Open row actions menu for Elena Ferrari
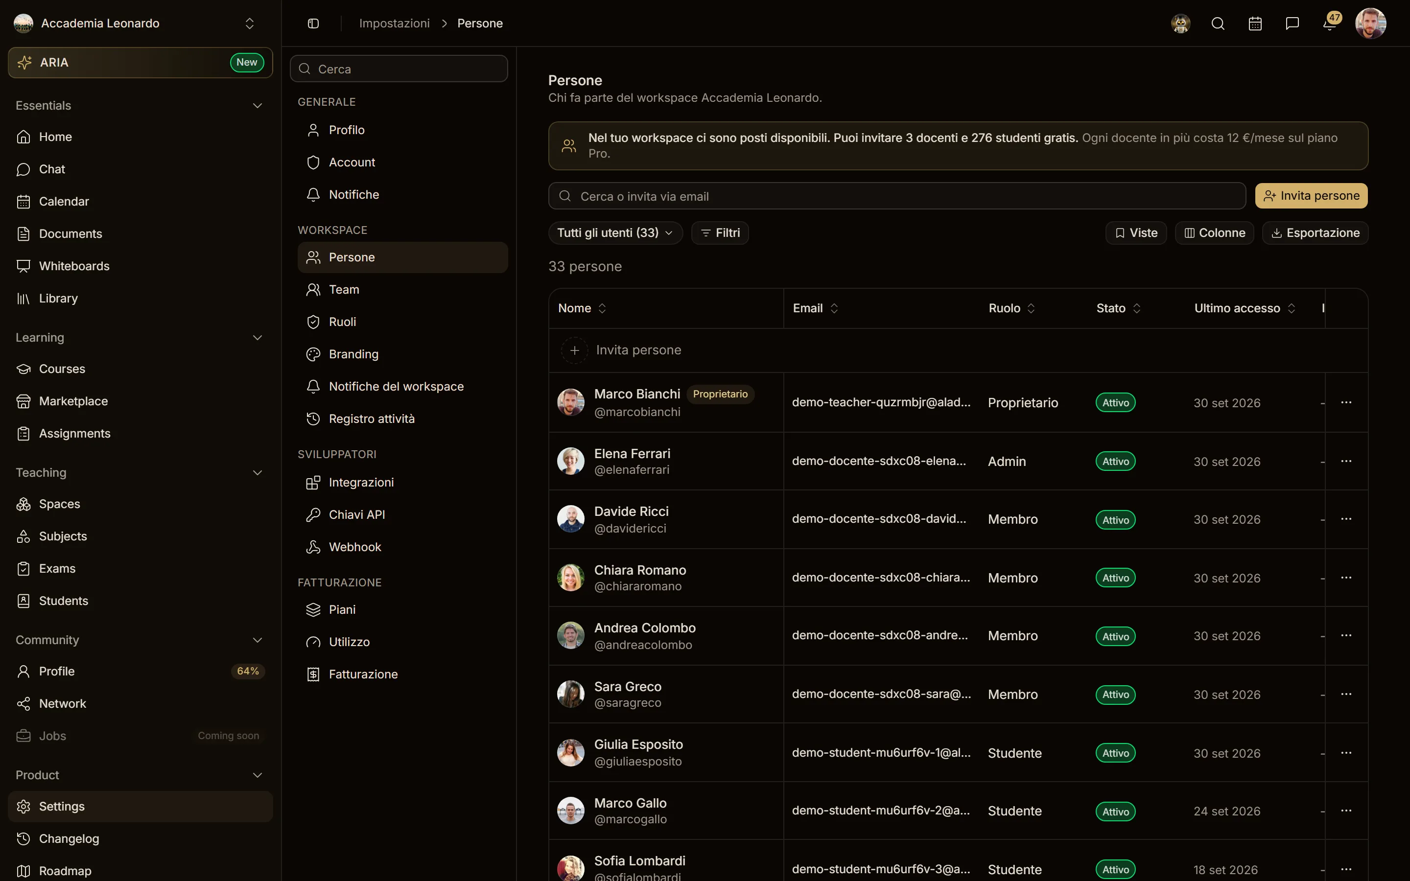The height and width of the screenshot is (881, 1410). (1346, 461)
